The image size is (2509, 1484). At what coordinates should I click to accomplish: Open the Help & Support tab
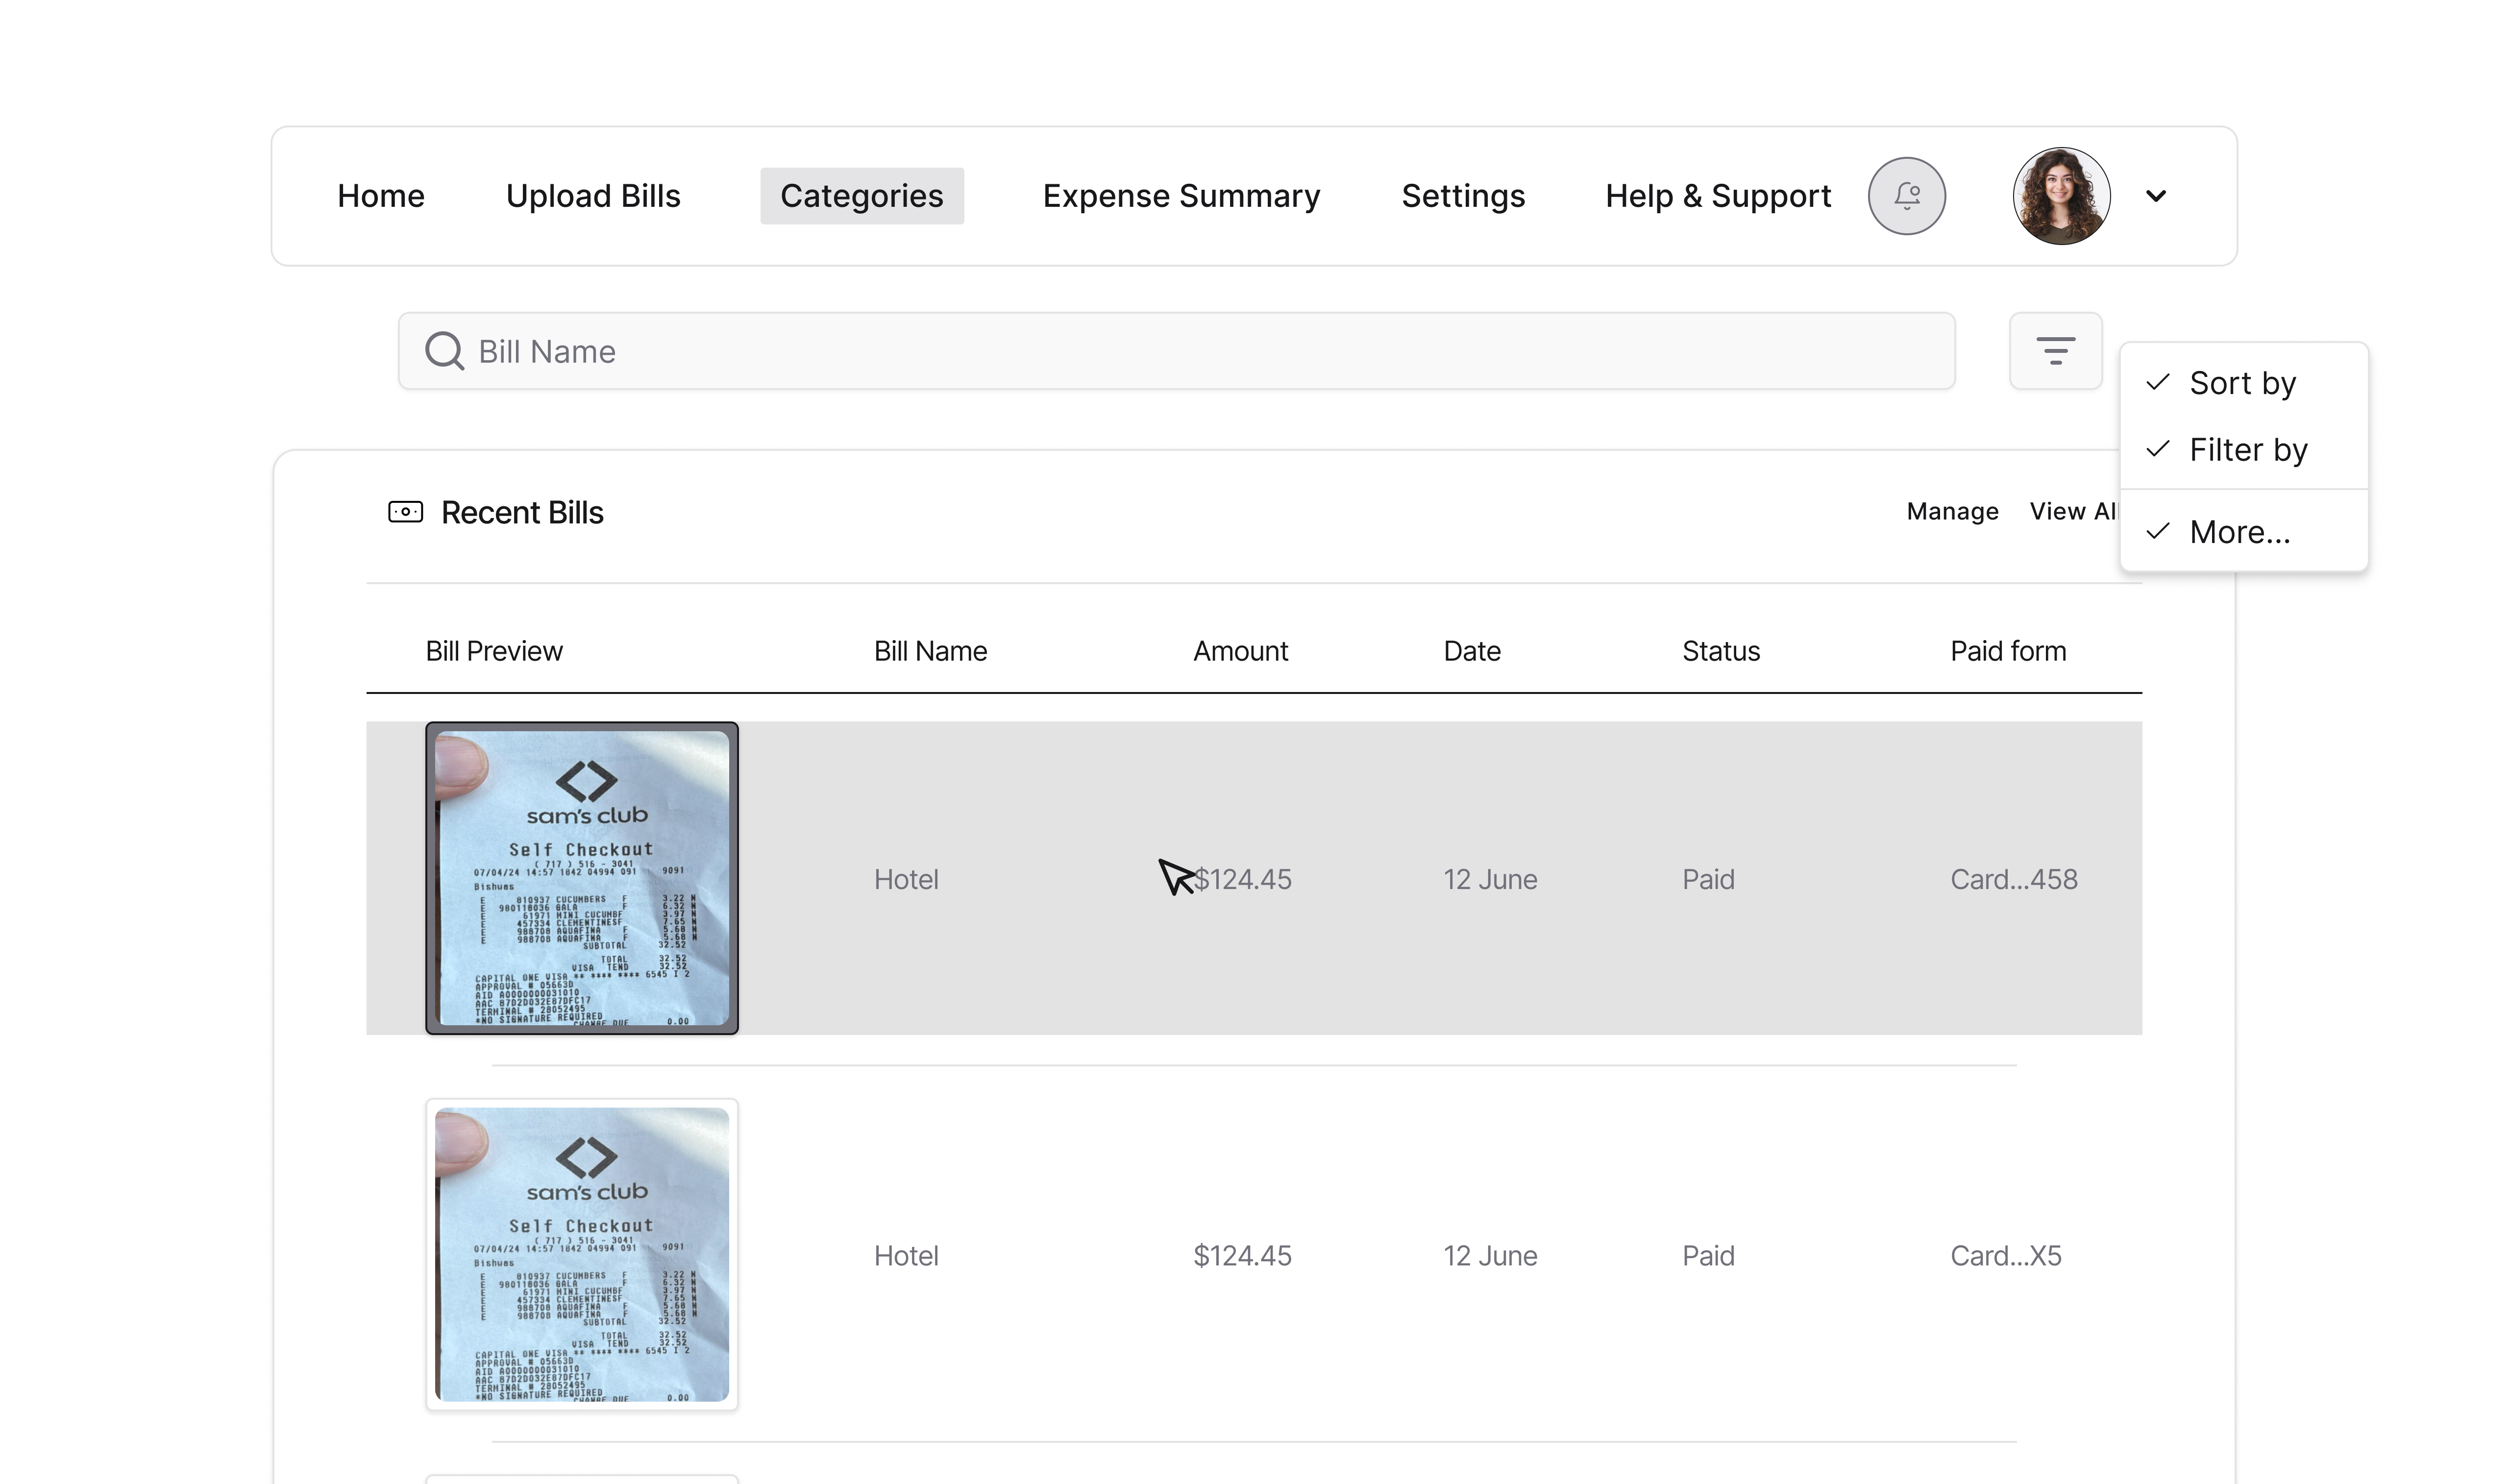tap(1717, 196)
